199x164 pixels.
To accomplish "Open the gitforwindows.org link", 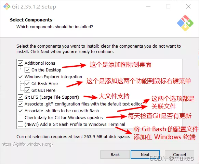I will tap(27, 144).
